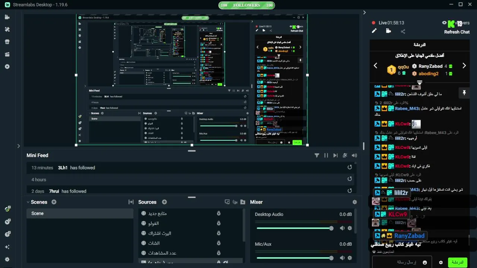Mute Mic/Aux speaker
This screenshot has height=268, width=477.
[342, 258]
